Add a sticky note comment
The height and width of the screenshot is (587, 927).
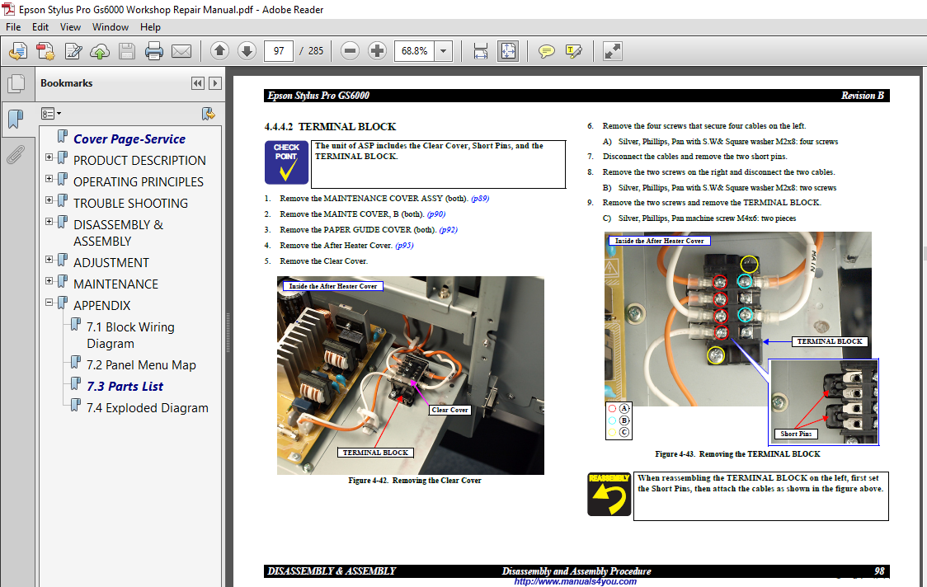546,51
